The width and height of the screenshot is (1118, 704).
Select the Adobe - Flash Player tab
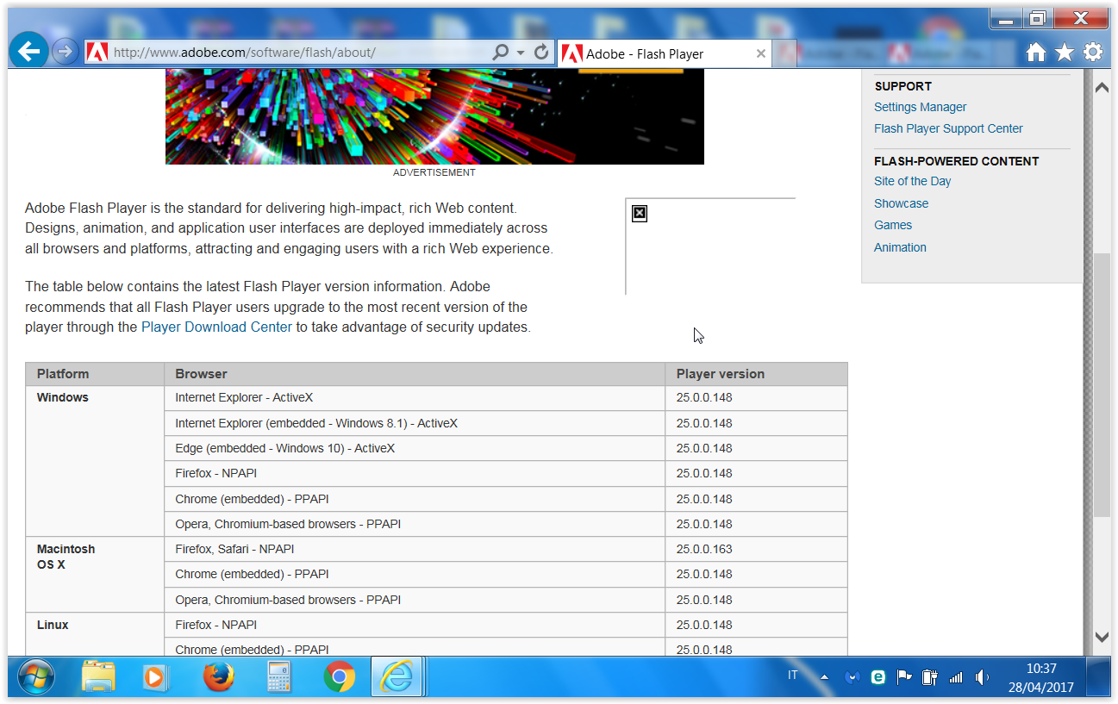(664, 53)
